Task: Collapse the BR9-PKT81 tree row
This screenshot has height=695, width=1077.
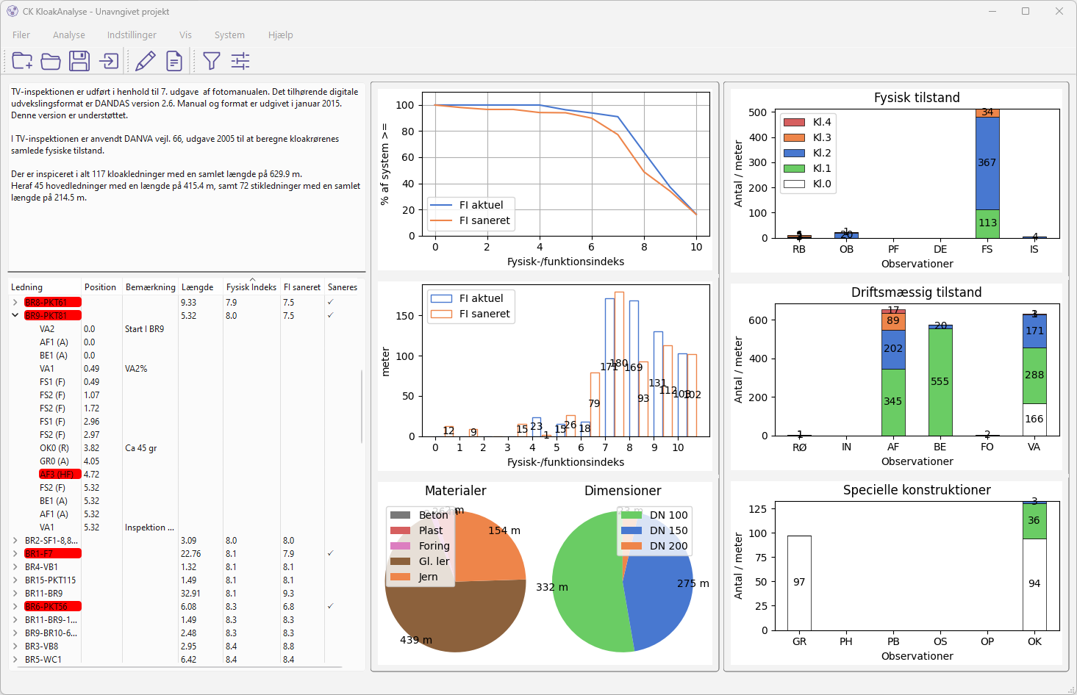Action: 15,315
